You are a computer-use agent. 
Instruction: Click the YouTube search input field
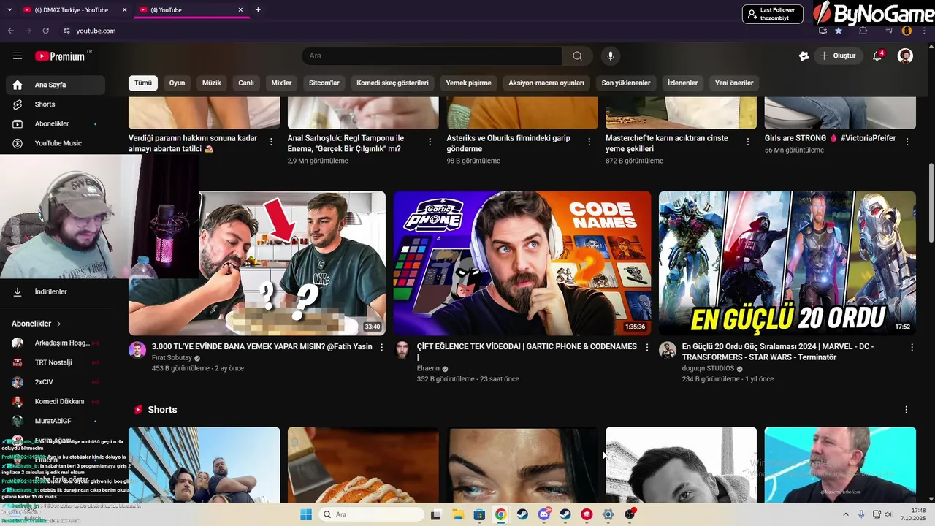432,56
